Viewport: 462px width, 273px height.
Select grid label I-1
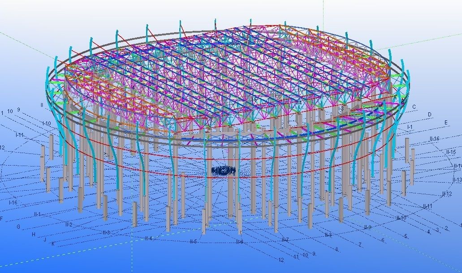(409, 128)
